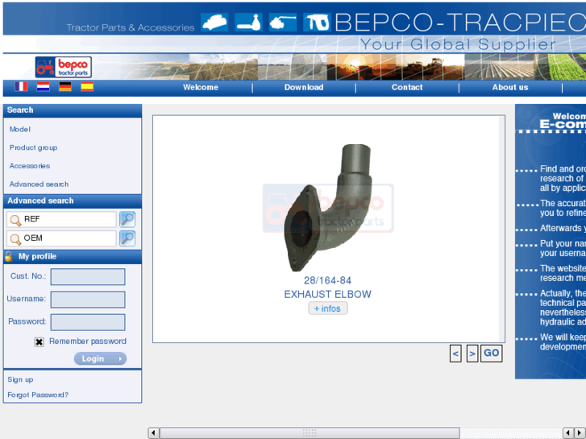This screenshot has height=439, width=586.
Task: Click the GO button
Action: pos(491,353)
